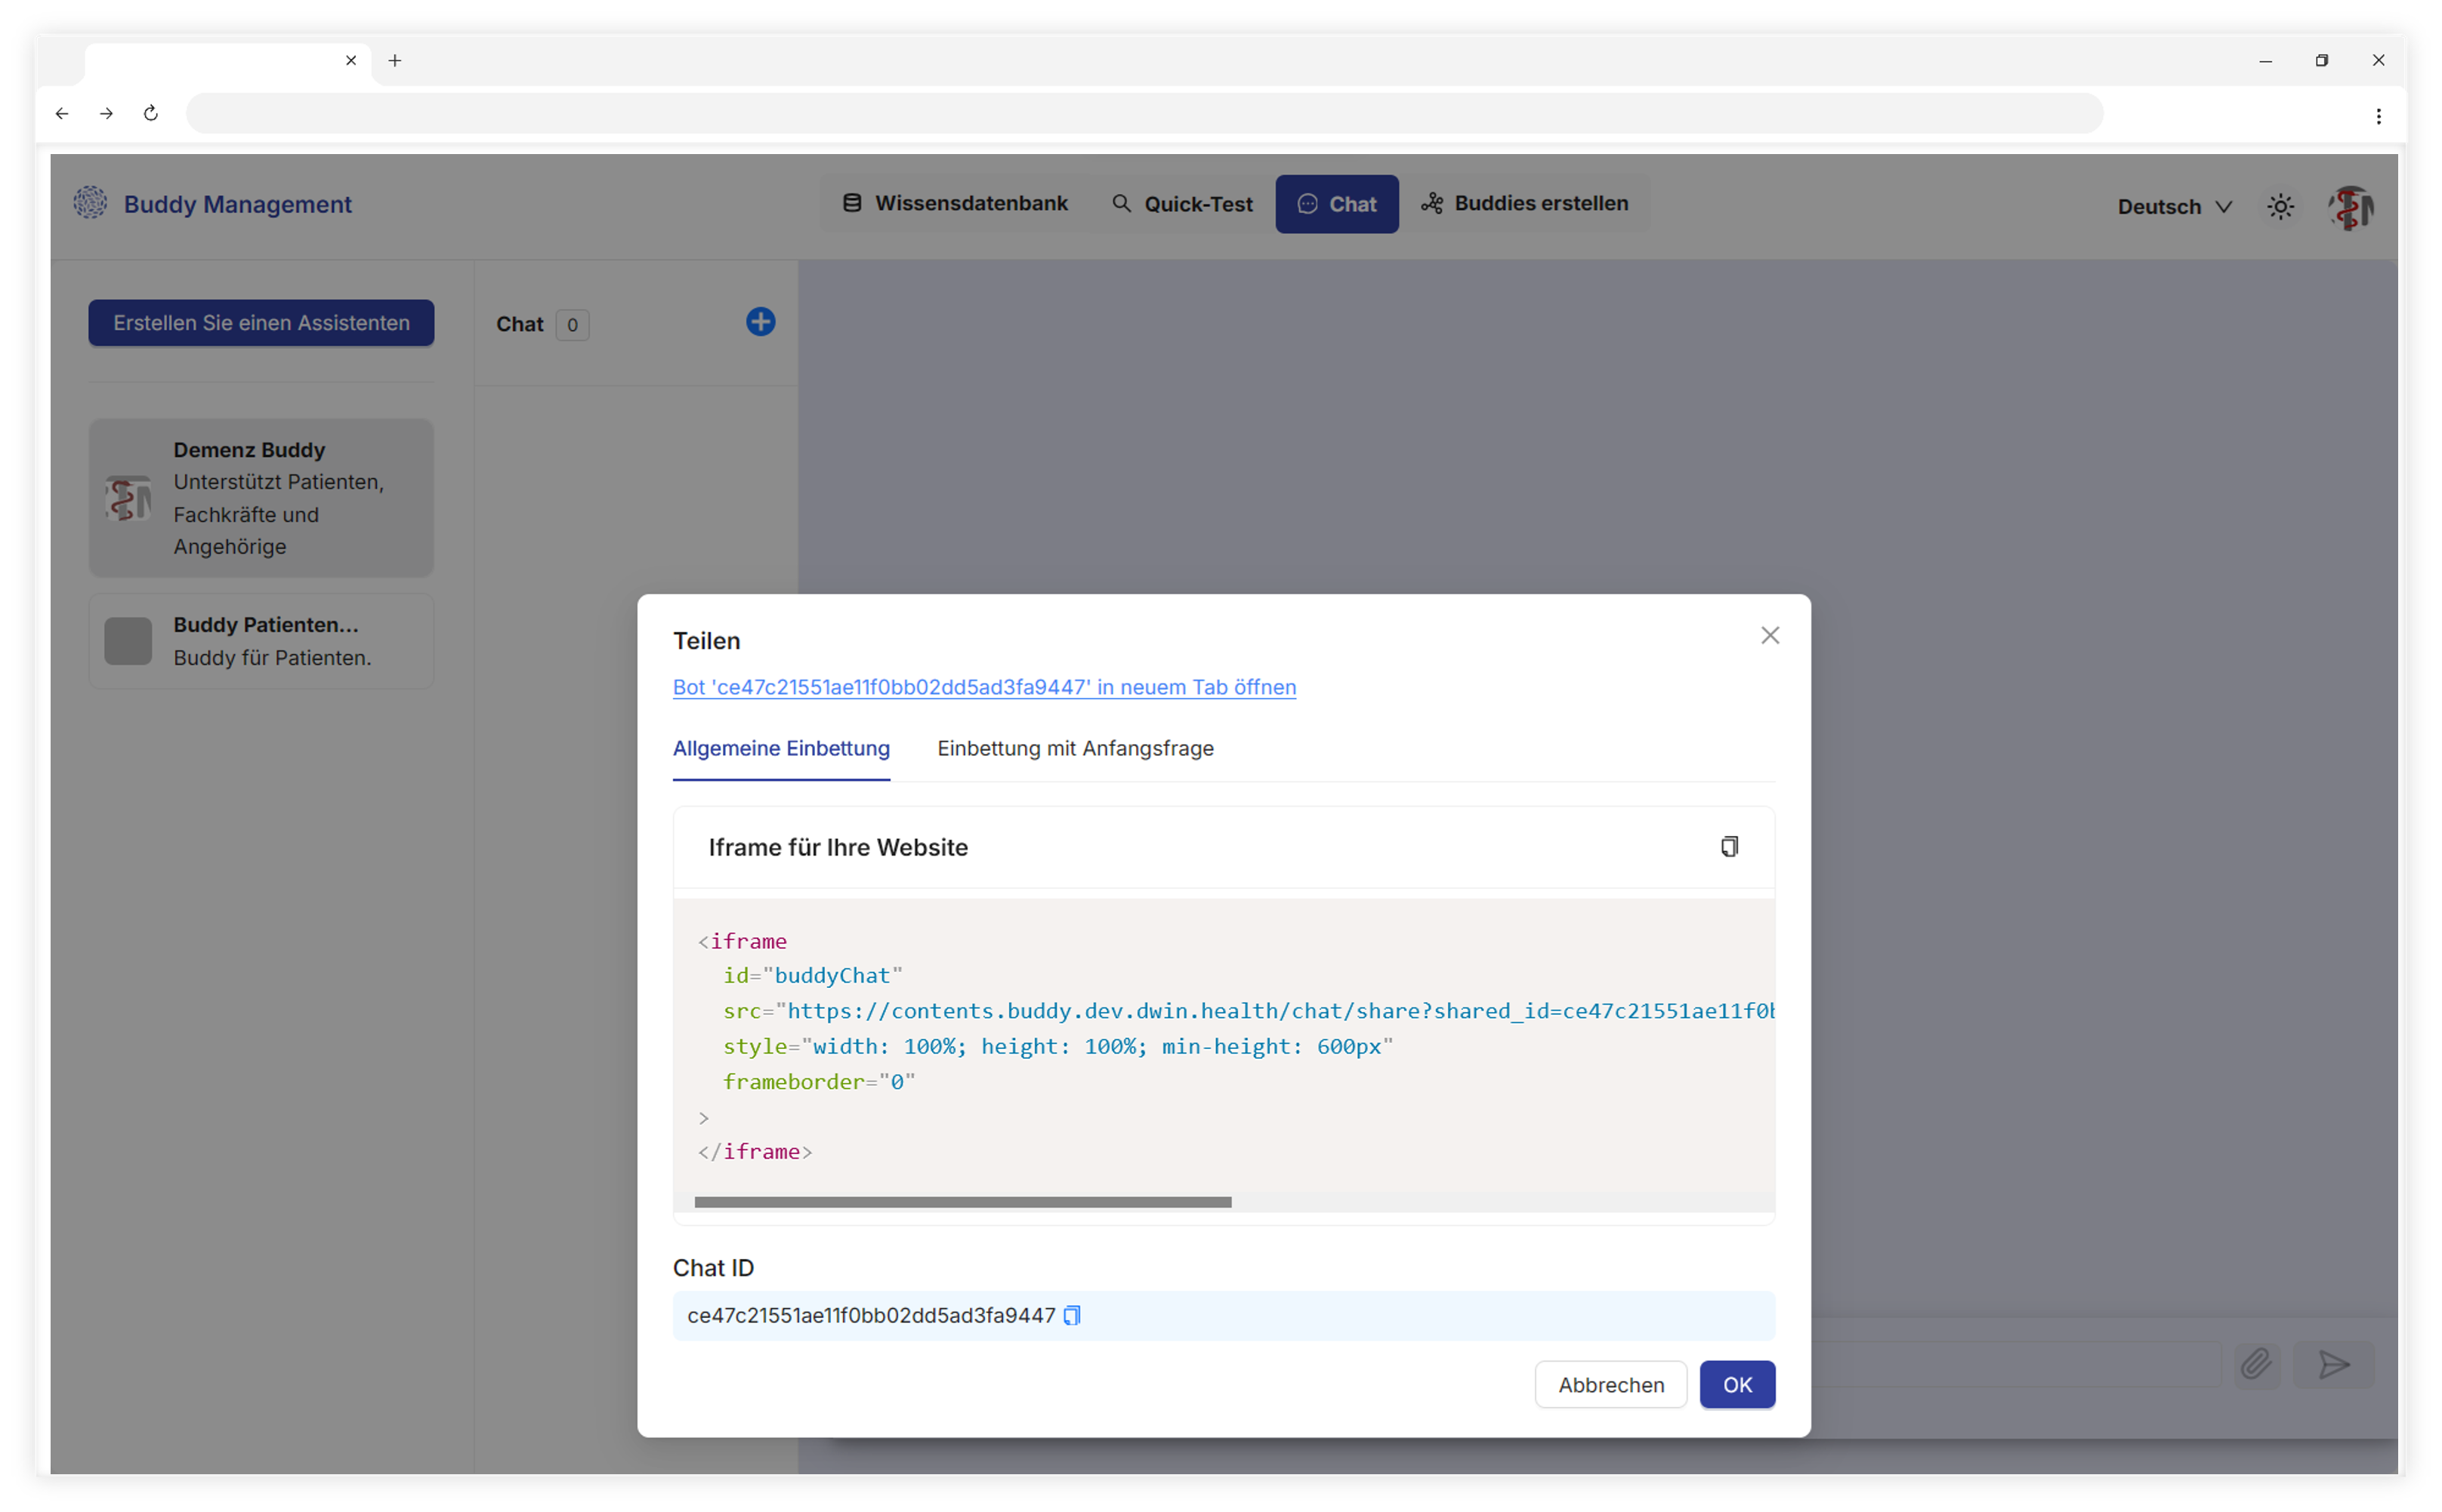Click the Demenz Buddy avatar image
The width and height of the screenshot is (2442, 1512).
click(x=128, y=498)
